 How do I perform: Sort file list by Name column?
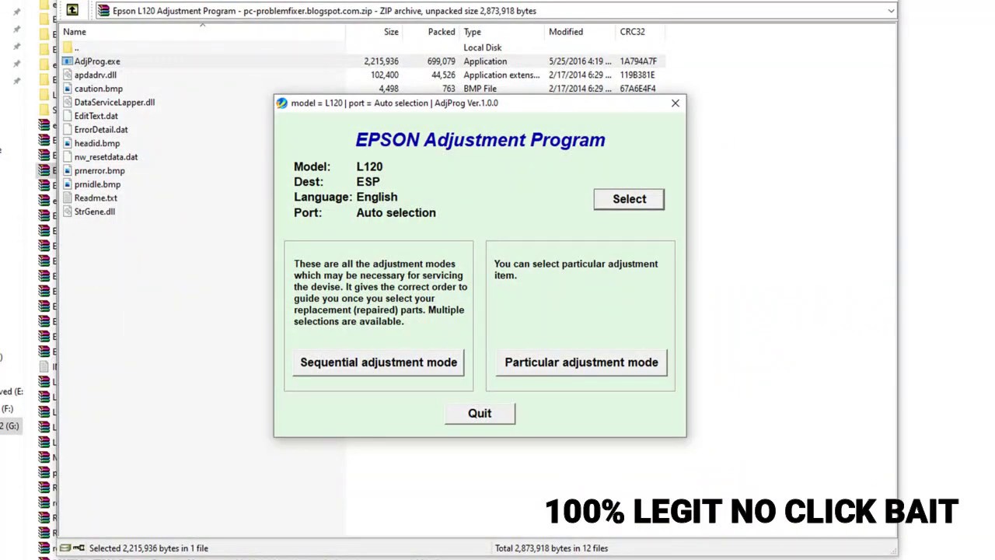(75, 32)
